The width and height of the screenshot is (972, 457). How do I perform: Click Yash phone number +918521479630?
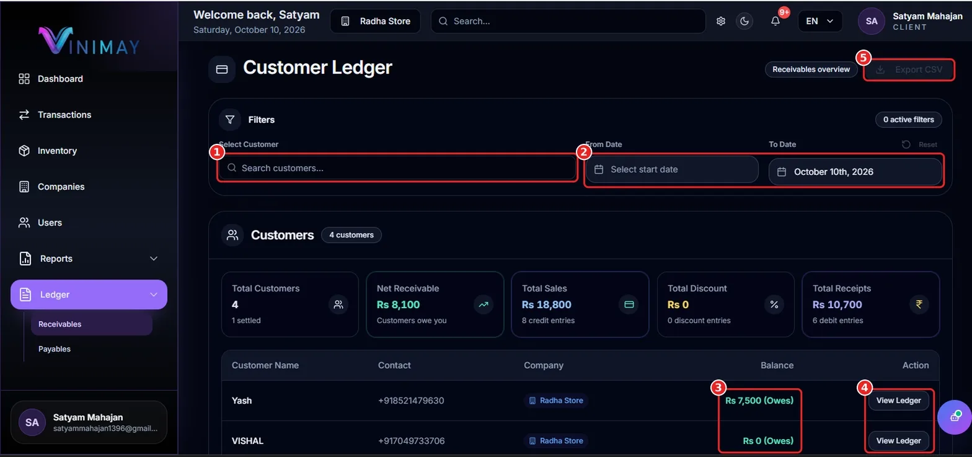pyautogui.click(x=411, y=401)
